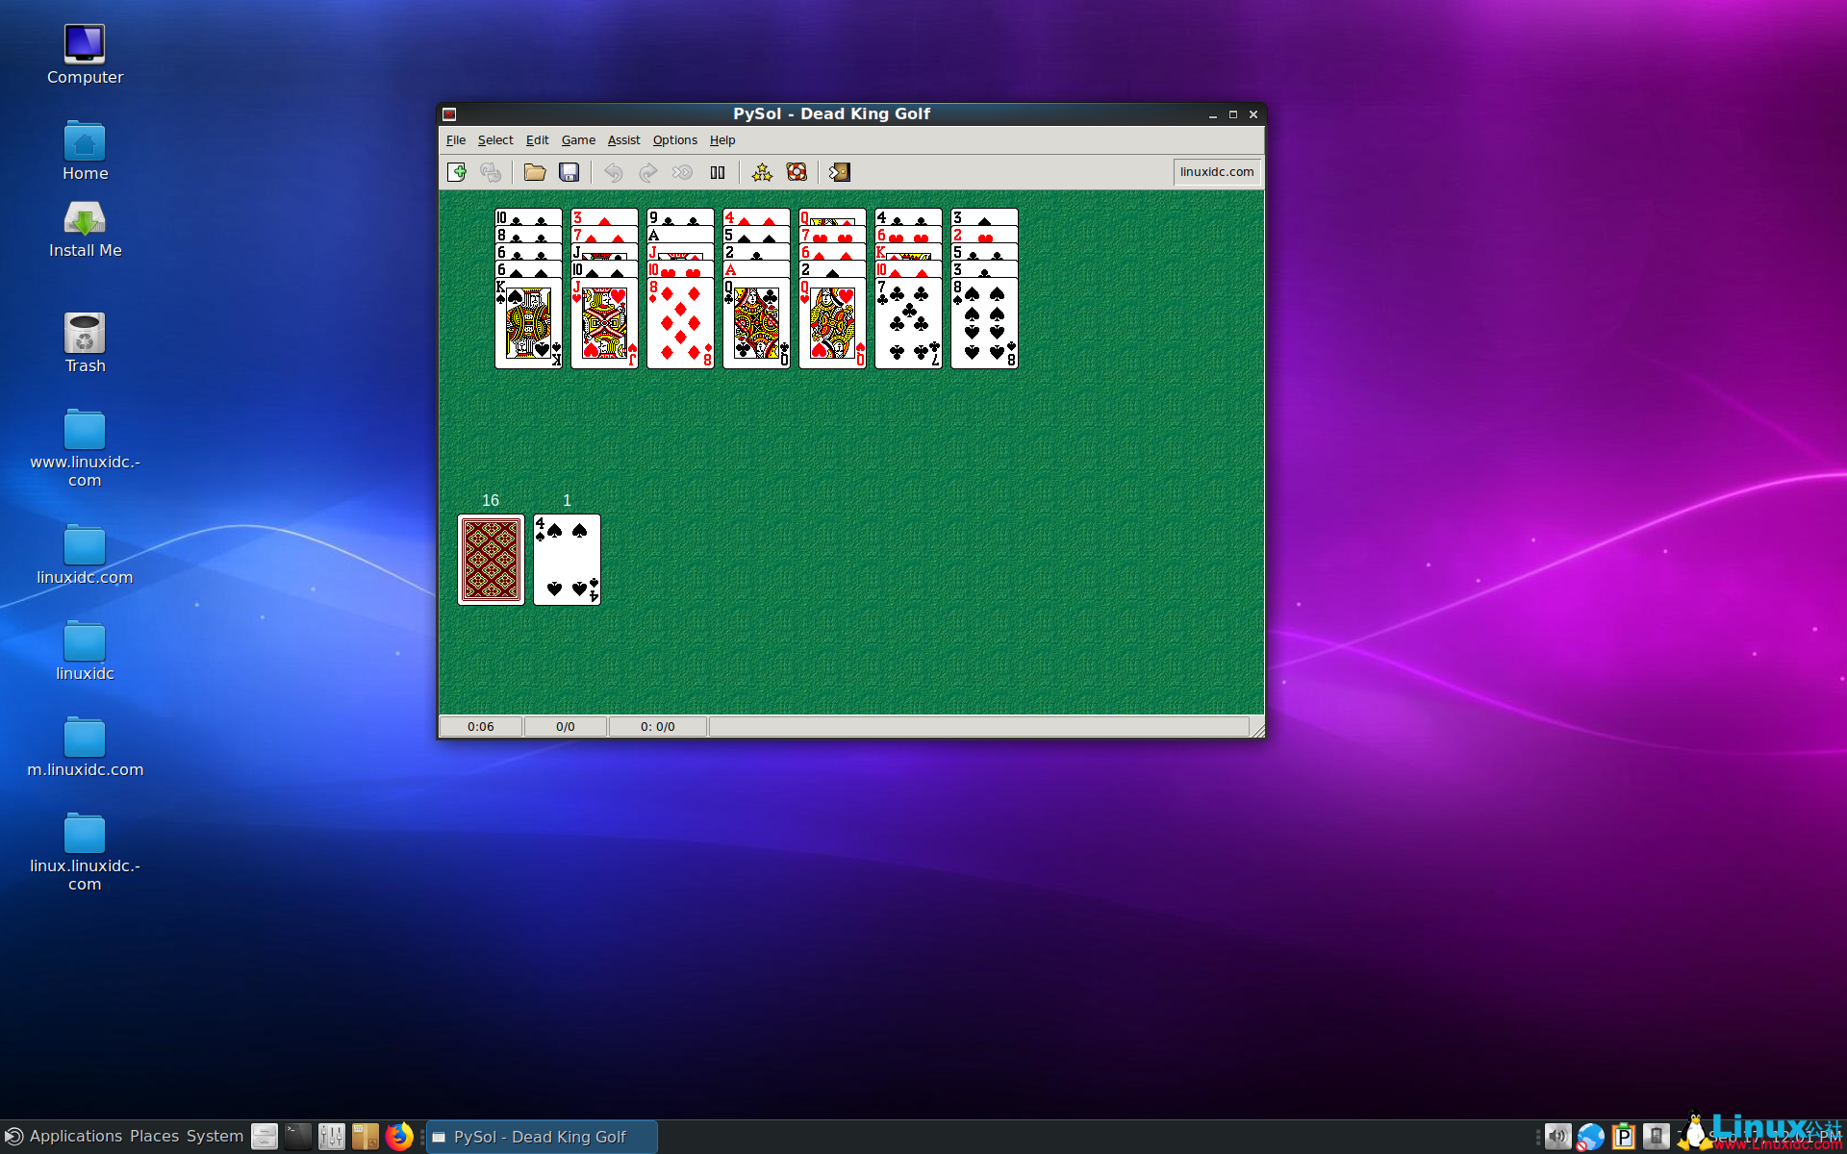1847x1154 pixels.
Task: Deal a card from the face-down stock pile
Action: 491,560
